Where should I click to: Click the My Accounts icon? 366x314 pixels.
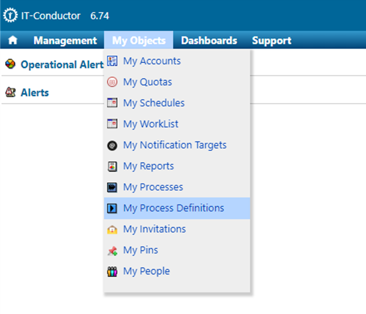click(112, 61)
